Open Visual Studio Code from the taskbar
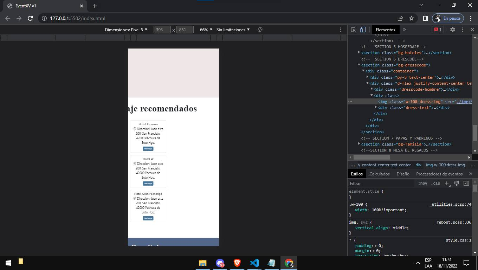478x270 pixels. [x=254, y=263]
